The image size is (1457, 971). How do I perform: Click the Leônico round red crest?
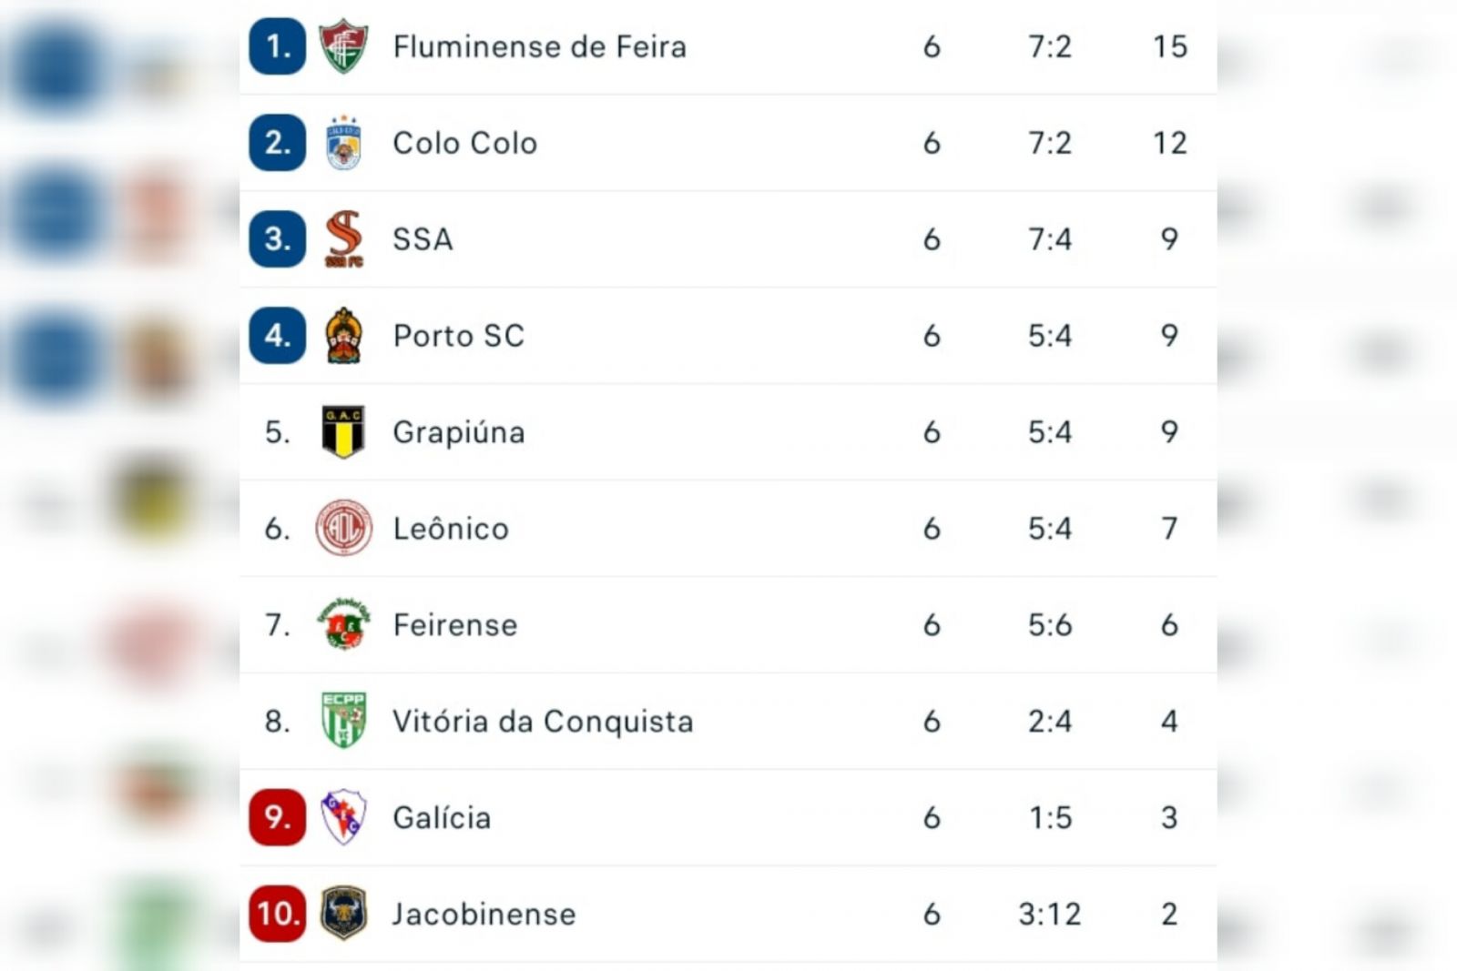coord(343,528)
